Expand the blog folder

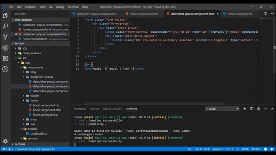(41, 72)
